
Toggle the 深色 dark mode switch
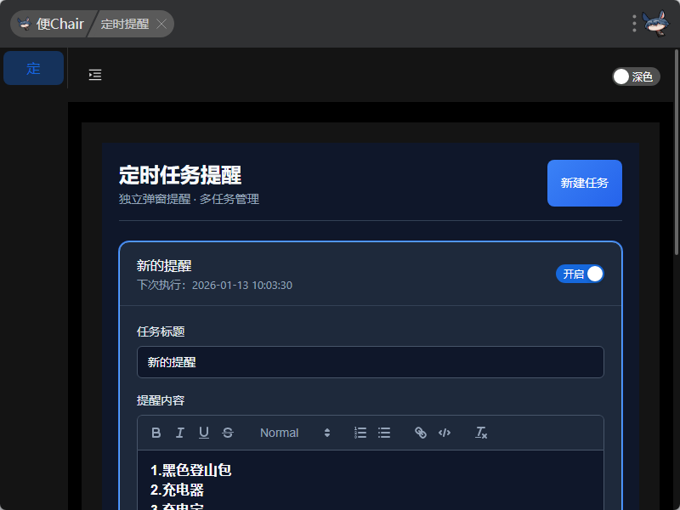pyautogui.click(x=636, y=76)
